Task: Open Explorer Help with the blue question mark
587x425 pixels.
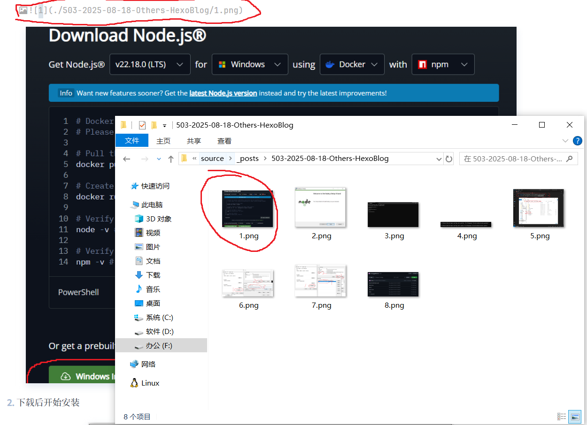Action: point(578,141)
